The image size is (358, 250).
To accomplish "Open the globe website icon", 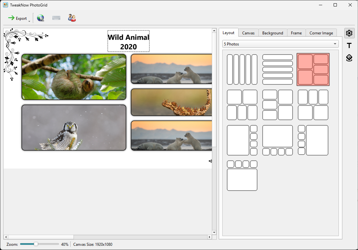I will (40, 18).
